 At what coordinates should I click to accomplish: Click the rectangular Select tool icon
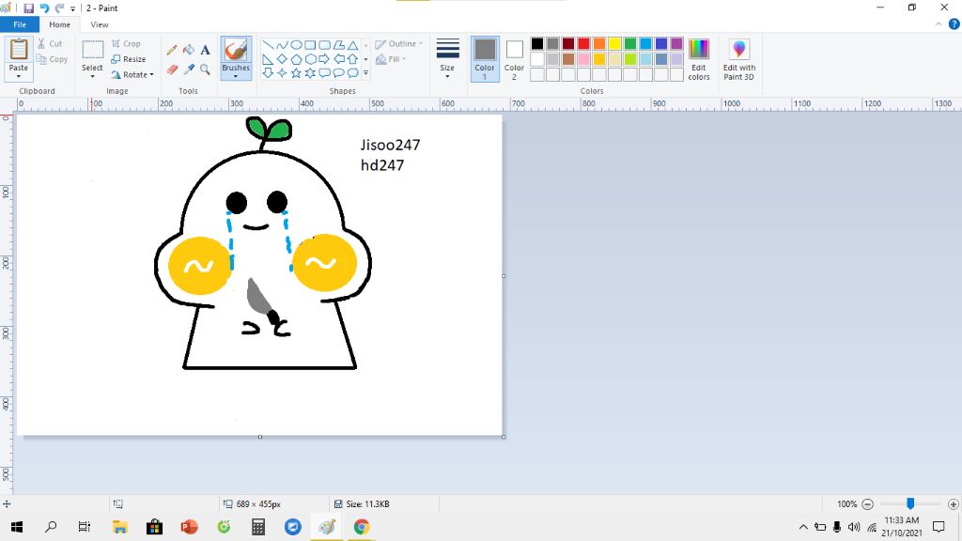[x=93, y=50]
